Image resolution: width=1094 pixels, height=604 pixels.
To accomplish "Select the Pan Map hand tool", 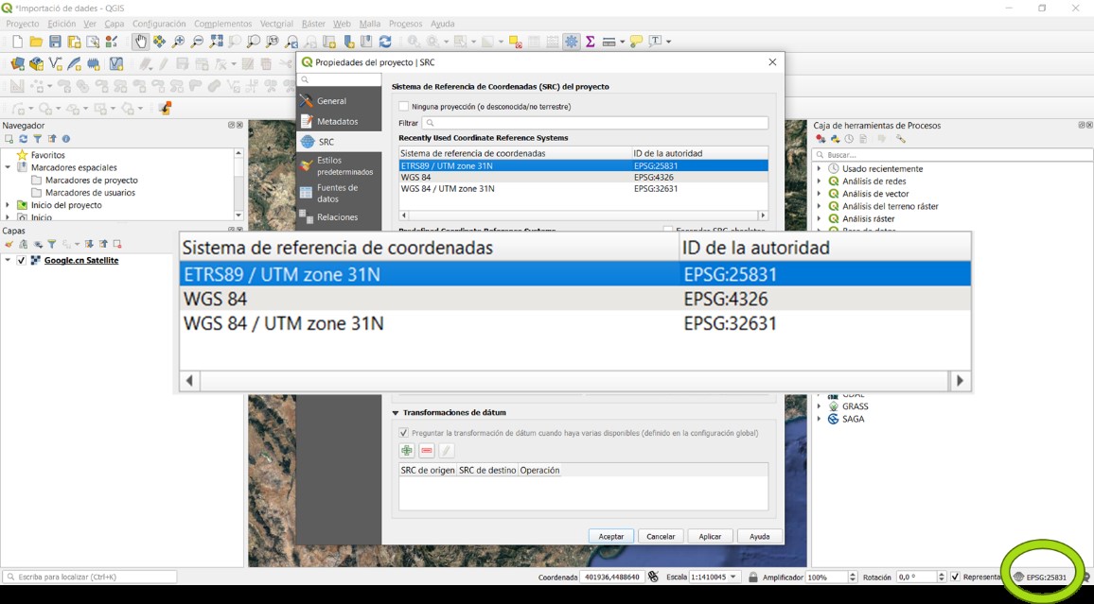I will tap(140, 42).
